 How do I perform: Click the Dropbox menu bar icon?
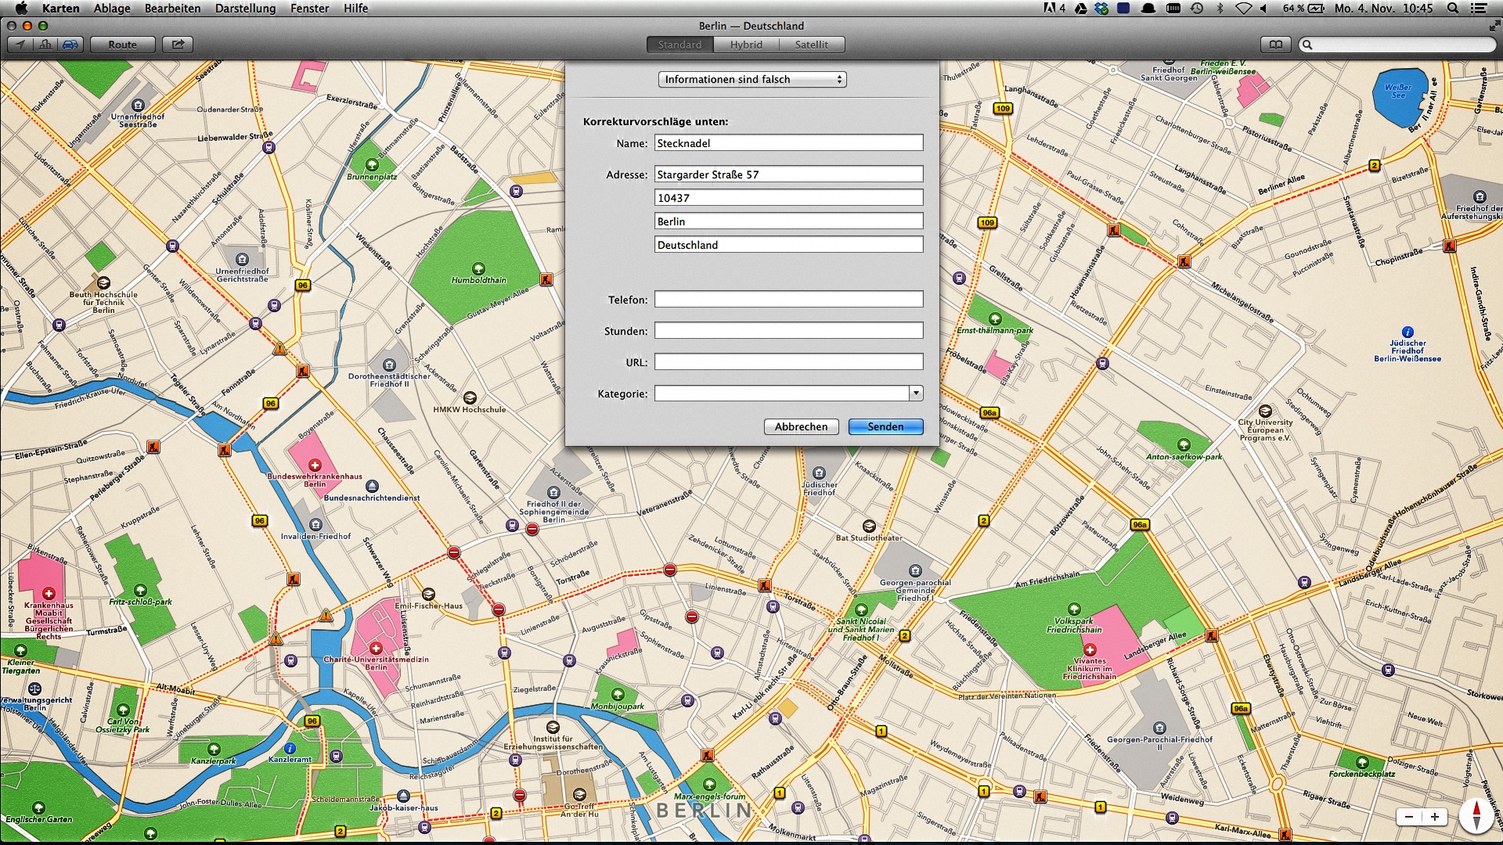click(x=1102, y=9)
